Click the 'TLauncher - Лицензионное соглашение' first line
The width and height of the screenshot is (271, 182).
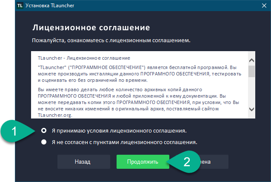84,58
